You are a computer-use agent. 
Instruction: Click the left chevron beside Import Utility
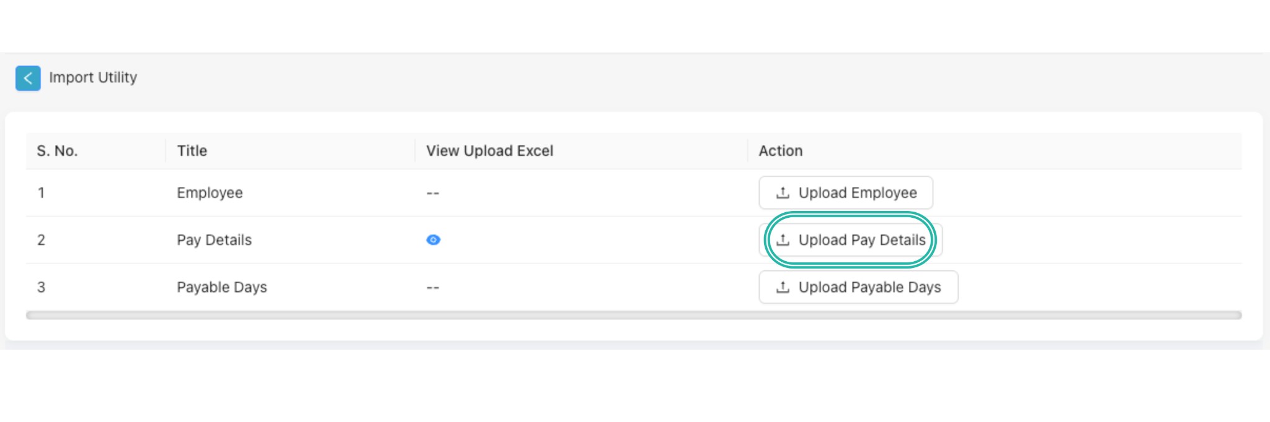[x=27, y=79]
